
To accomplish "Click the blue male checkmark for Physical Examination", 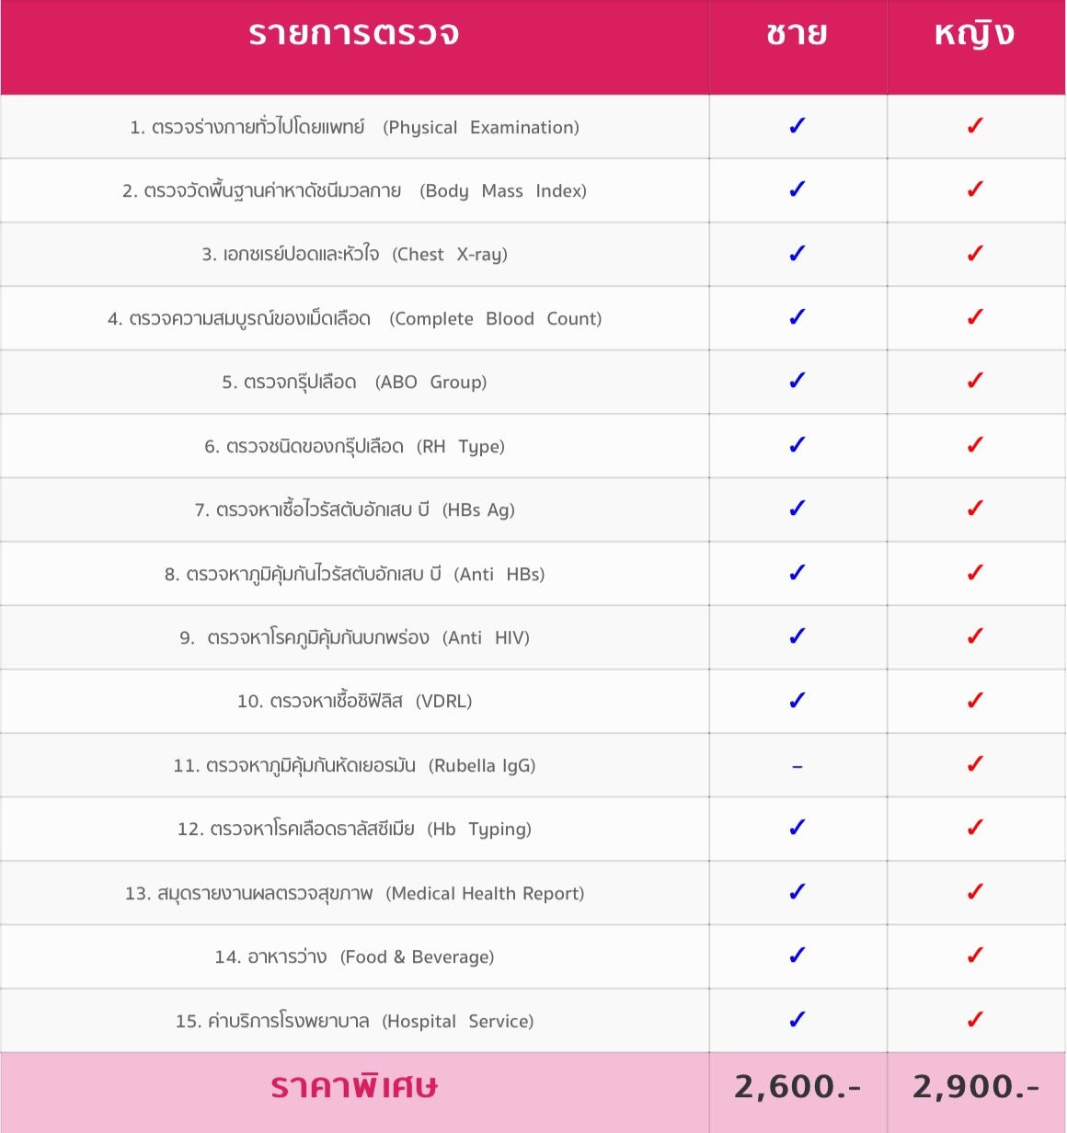I will click(797, 126).
